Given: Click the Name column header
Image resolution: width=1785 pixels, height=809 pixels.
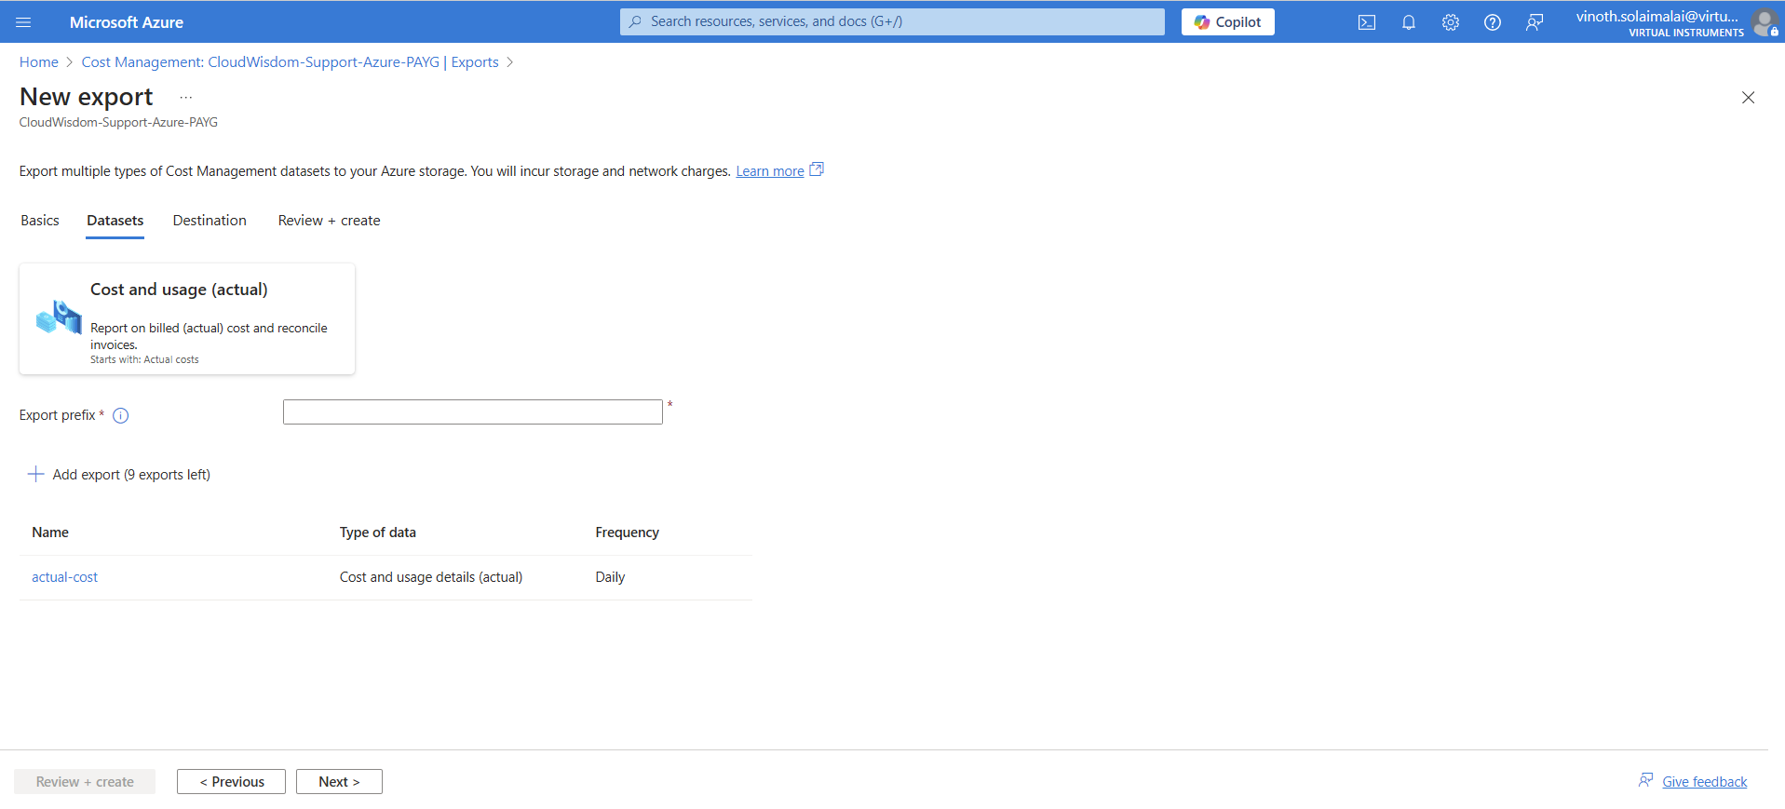Looking at the screenshot, I should click(x=50, y=533).
